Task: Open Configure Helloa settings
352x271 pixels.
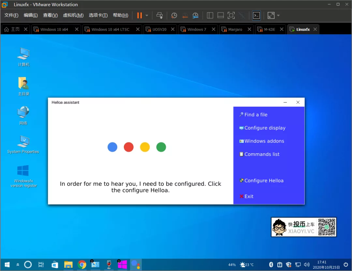Action: (263, 181)
